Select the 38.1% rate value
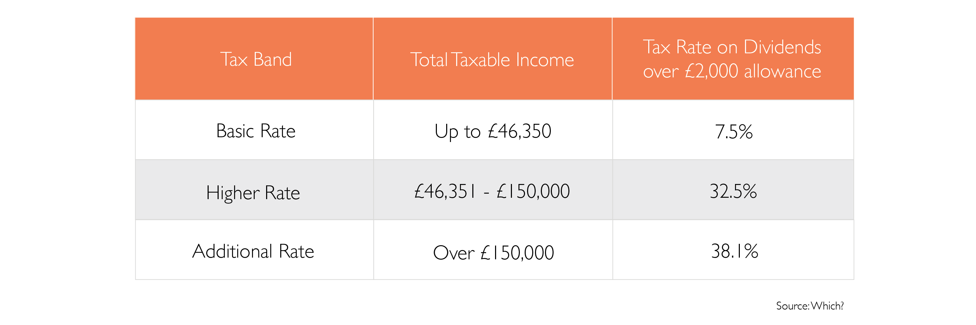Screen dimensions: 976x325 tap(734, 251)
